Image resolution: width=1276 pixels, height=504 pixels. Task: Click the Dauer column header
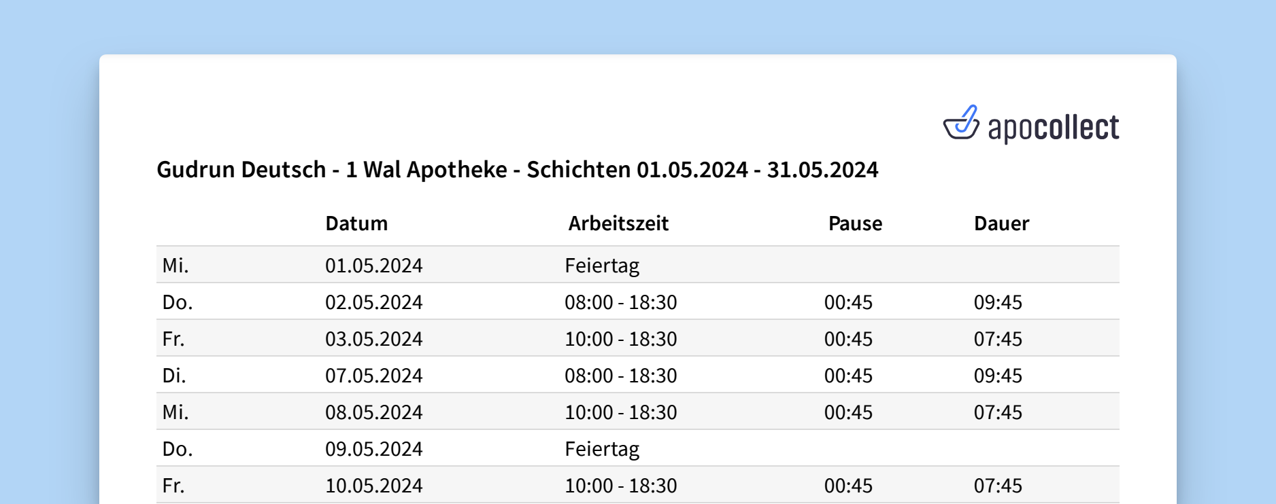1001,223
